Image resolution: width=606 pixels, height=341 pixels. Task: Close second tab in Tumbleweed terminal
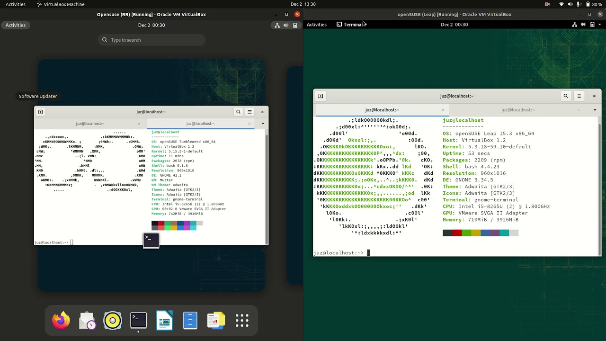pyautogui.click(x=250, y=124)
